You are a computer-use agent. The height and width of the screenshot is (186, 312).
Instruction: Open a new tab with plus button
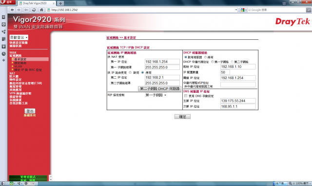pyautogui.click(x=60, y=3)
